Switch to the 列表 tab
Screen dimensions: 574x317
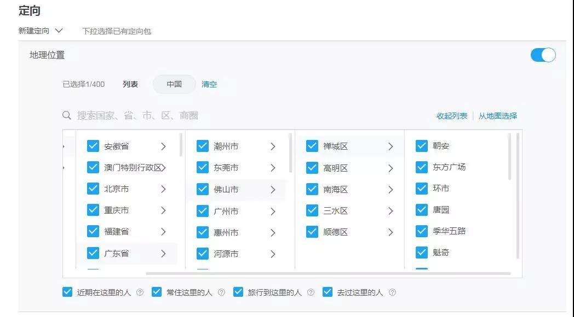coord(130,84)
